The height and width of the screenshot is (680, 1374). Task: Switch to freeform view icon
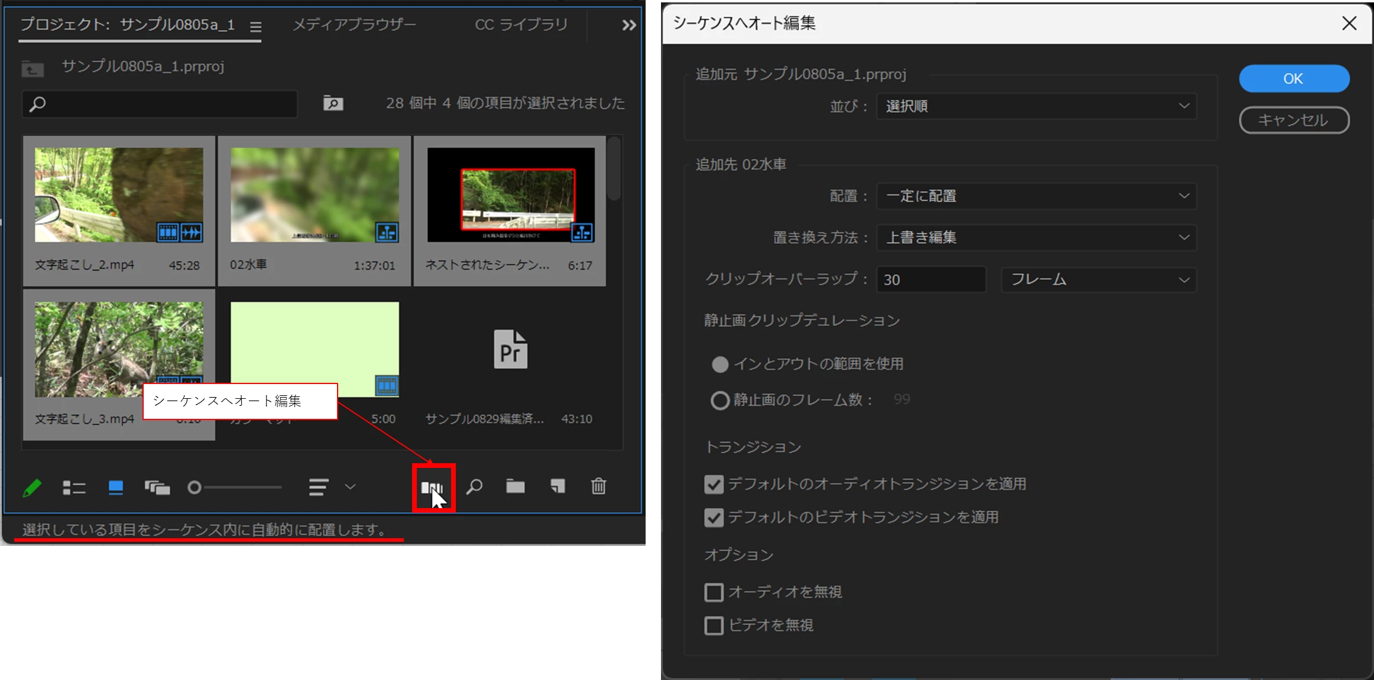(157, 488)
